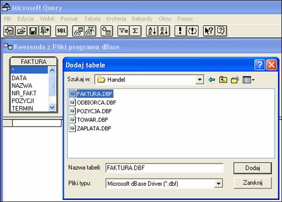Open the view menu dropdown in dialog
This screenshot has height=202, width=282.
[248, 79]
